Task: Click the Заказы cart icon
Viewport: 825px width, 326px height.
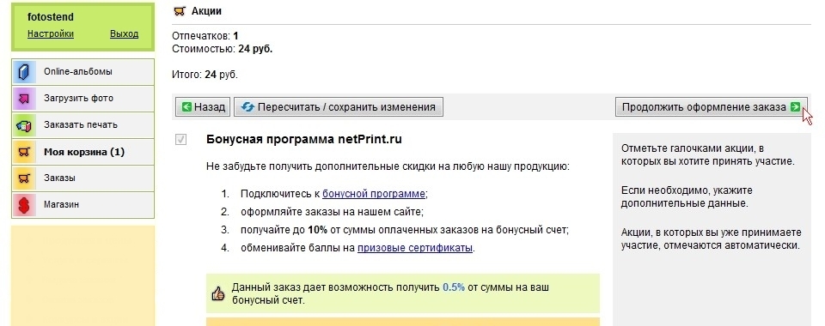Action: point(24,178)
